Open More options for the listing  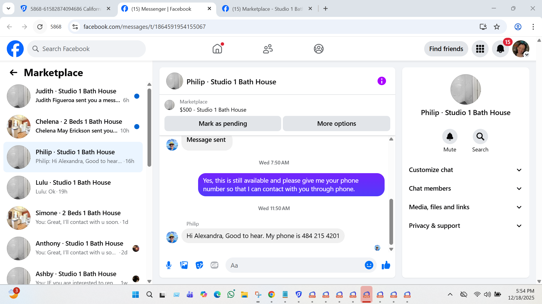tap(337, 124)
